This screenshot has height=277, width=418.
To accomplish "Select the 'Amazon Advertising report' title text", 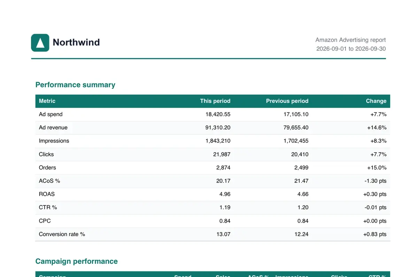I will (x=350, y=40).
